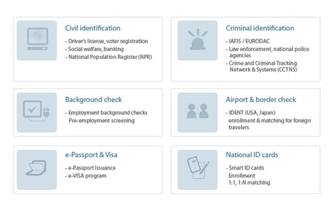
Task: Open the National ID cards heading
Action: [x=252, y=155]
